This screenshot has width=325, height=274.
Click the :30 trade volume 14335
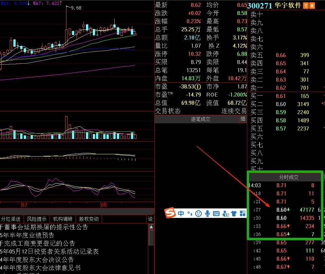[x=307, y=218]
